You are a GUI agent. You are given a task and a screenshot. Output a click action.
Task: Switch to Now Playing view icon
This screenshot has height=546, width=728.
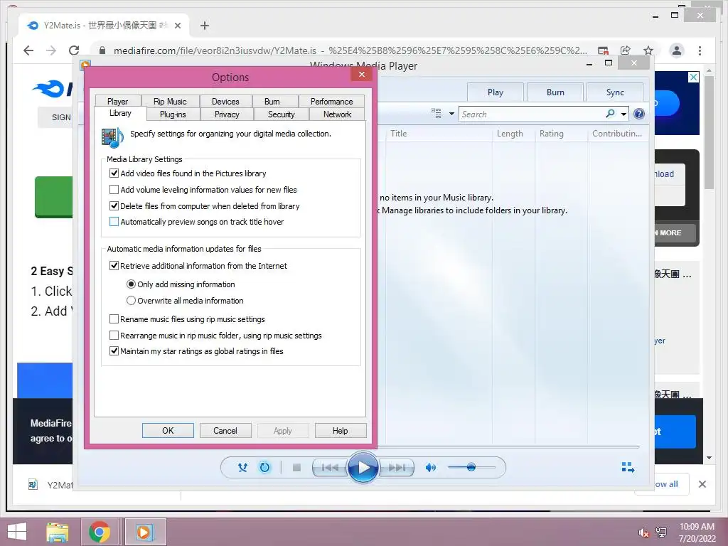628,467
